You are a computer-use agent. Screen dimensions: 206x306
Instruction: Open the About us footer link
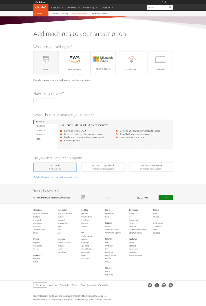(x=53, y=285)
